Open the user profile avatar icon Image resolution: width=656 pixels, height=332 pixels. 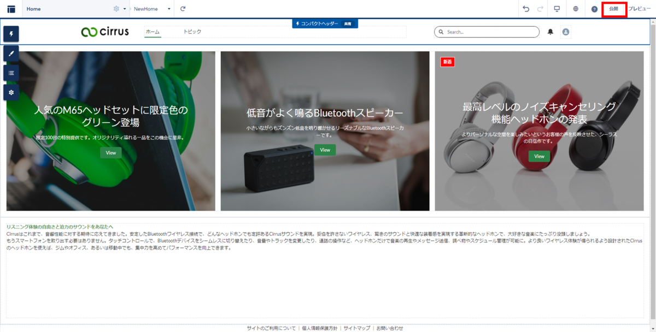tap(566, 32)
